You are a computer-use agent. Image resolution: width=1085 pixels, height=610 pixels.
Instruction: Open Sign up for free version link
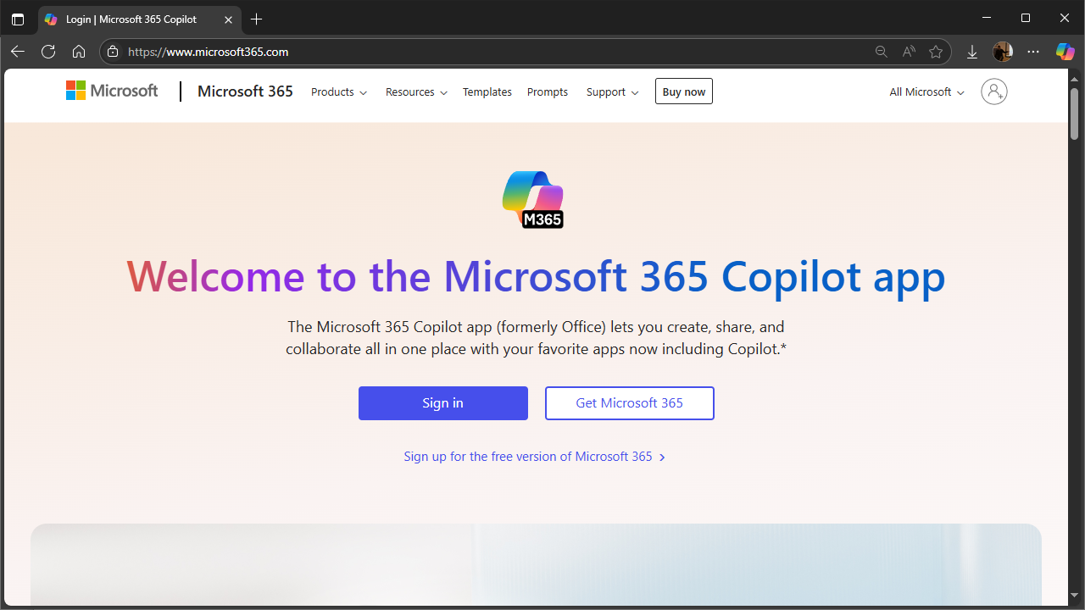(x=535, y=457)
